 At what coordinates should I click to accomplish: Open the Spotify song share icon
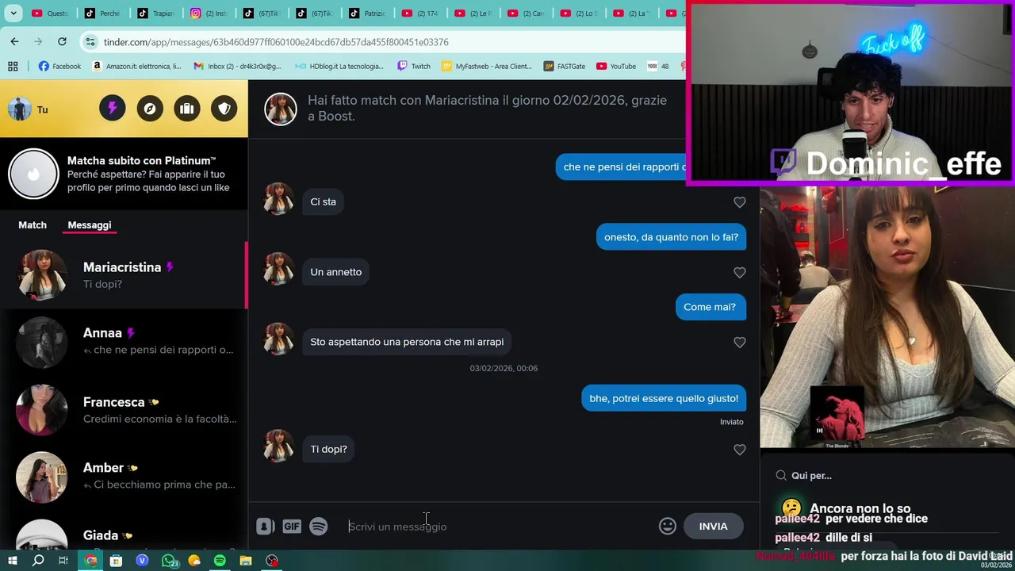click(x=319, y=527)
